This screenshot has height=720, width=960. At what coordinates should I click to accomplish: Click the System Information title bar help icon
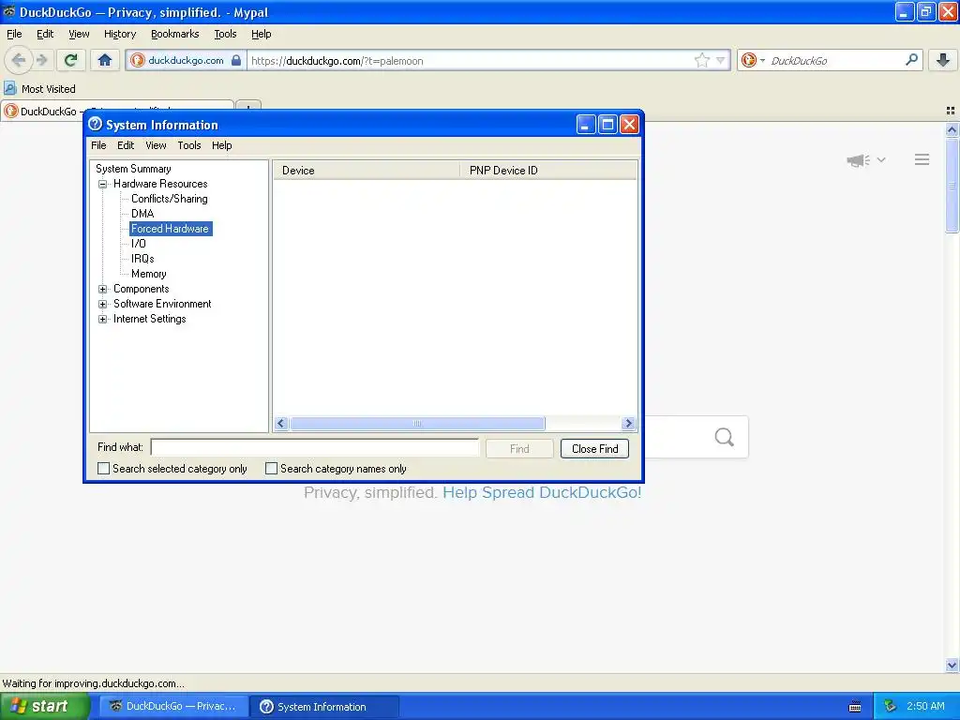point(95,125)
